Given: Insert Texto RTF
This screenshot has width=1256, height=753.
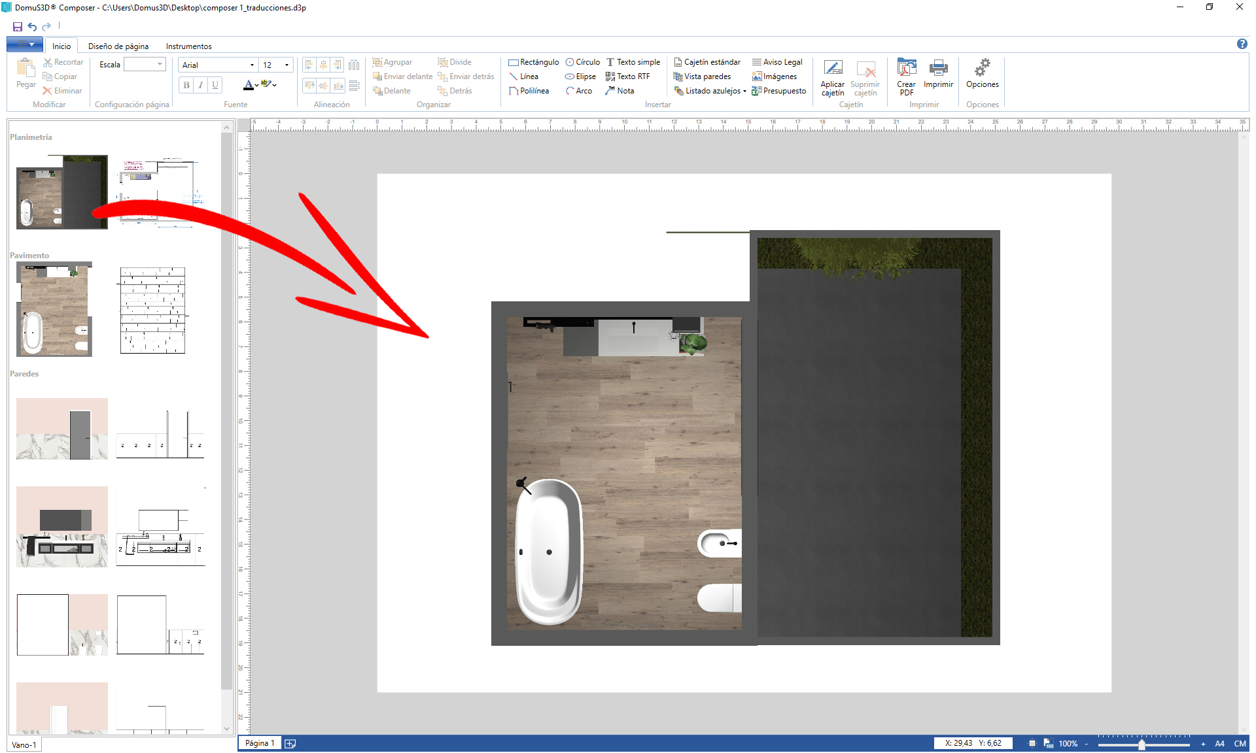Looking at the screenshot, I should pyautogui.click(x=628, y=76).
